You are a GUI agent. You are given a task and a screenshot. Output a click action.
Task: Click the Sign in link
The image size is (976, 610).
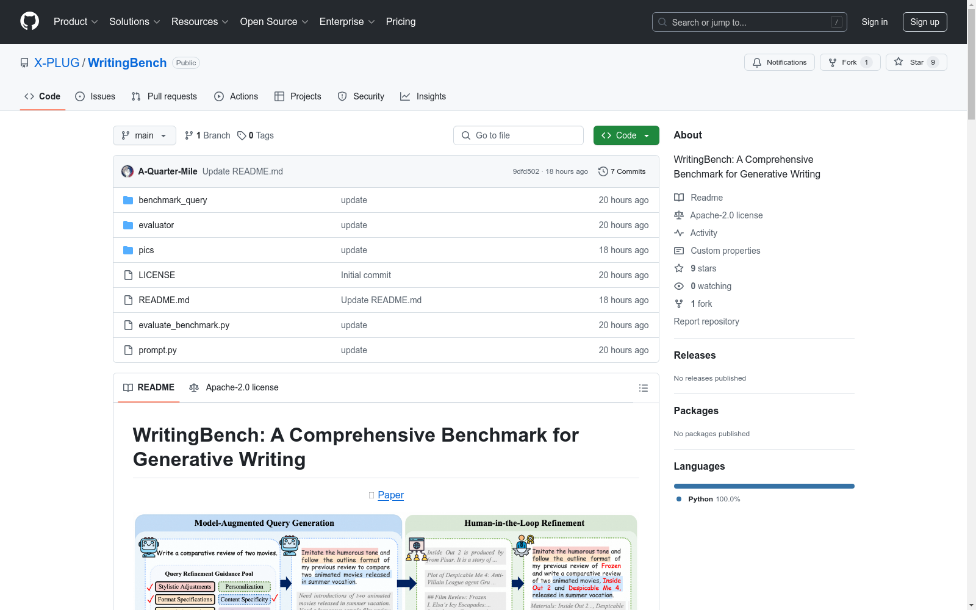(x=874, y=22)
